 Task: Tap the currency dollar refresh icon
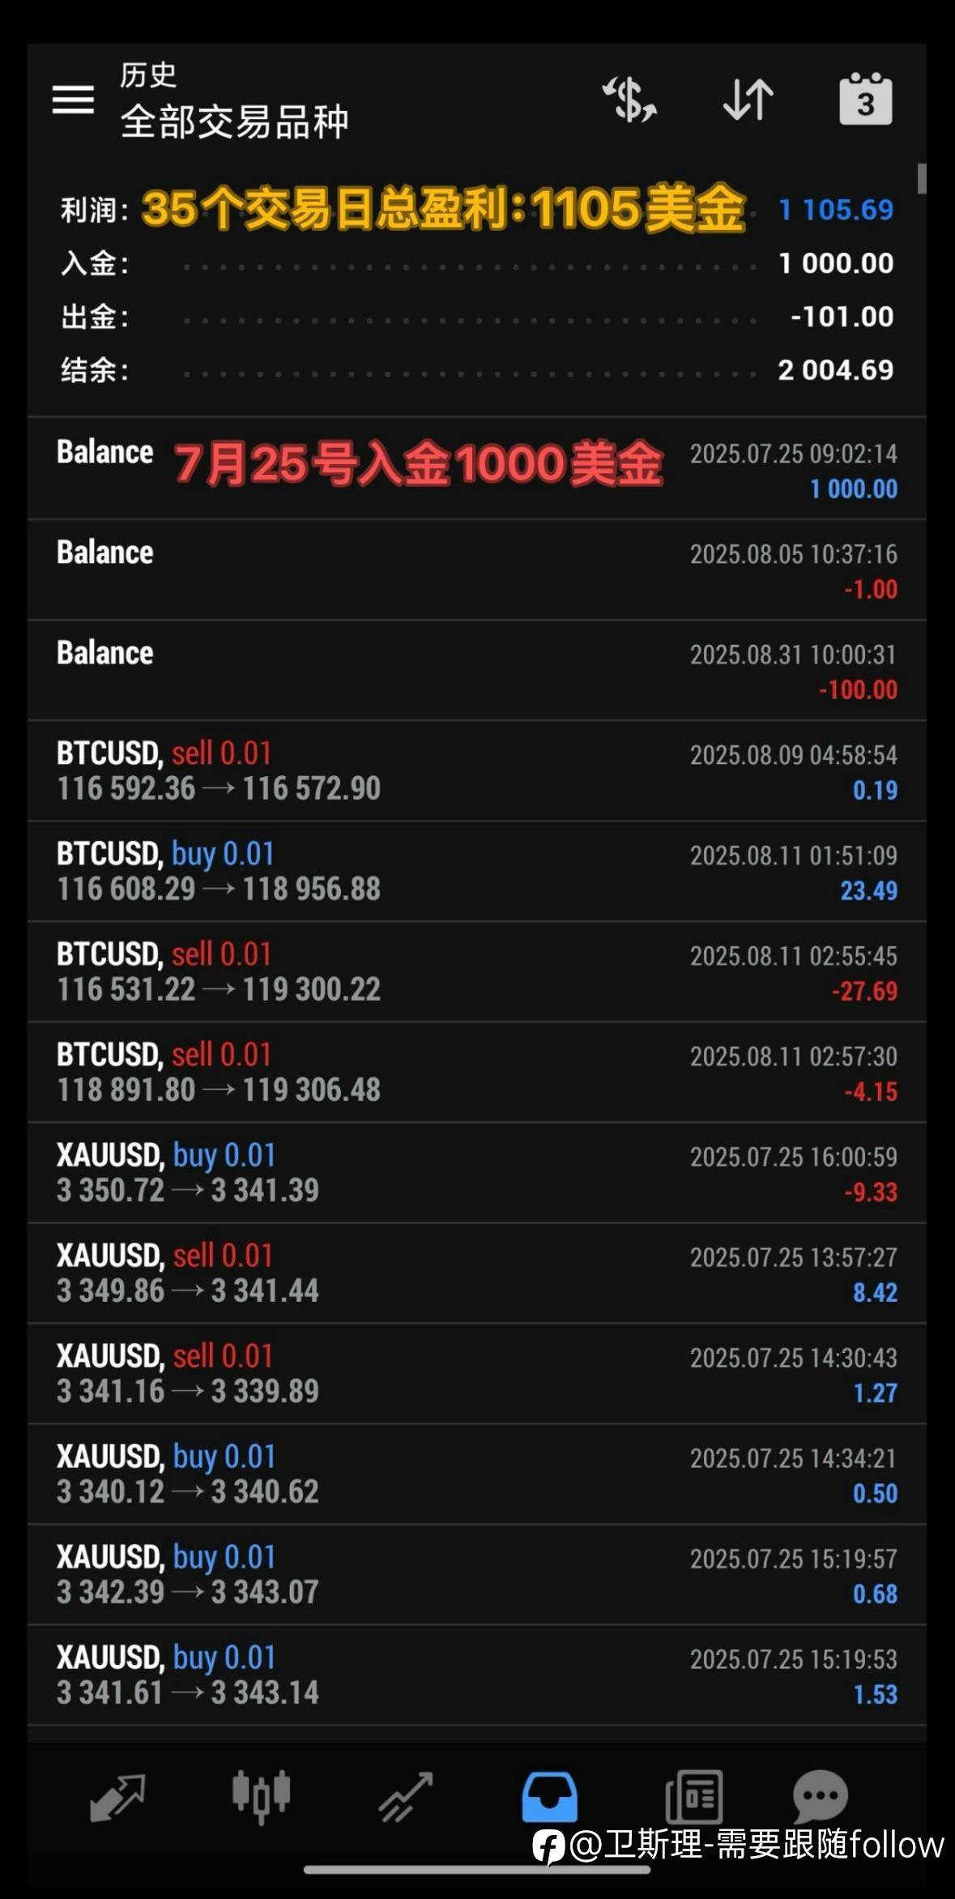[x=629, y=100]
